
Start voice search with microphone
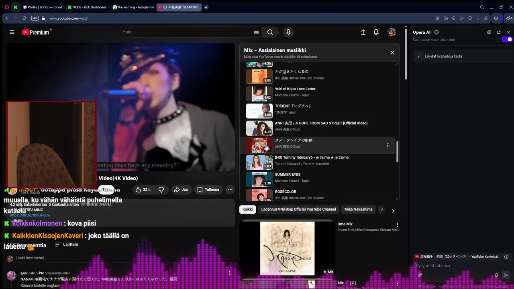click(288, 32)
